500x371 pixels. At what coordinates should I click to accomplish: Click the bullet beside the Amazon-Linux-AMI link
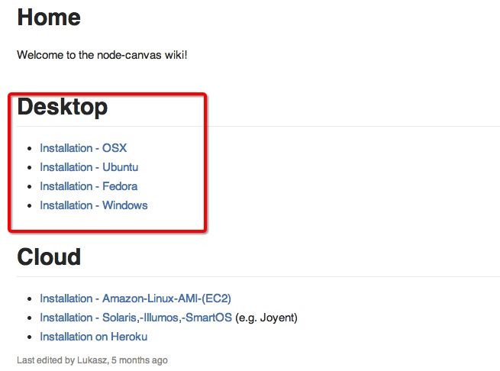pos(30,299)
